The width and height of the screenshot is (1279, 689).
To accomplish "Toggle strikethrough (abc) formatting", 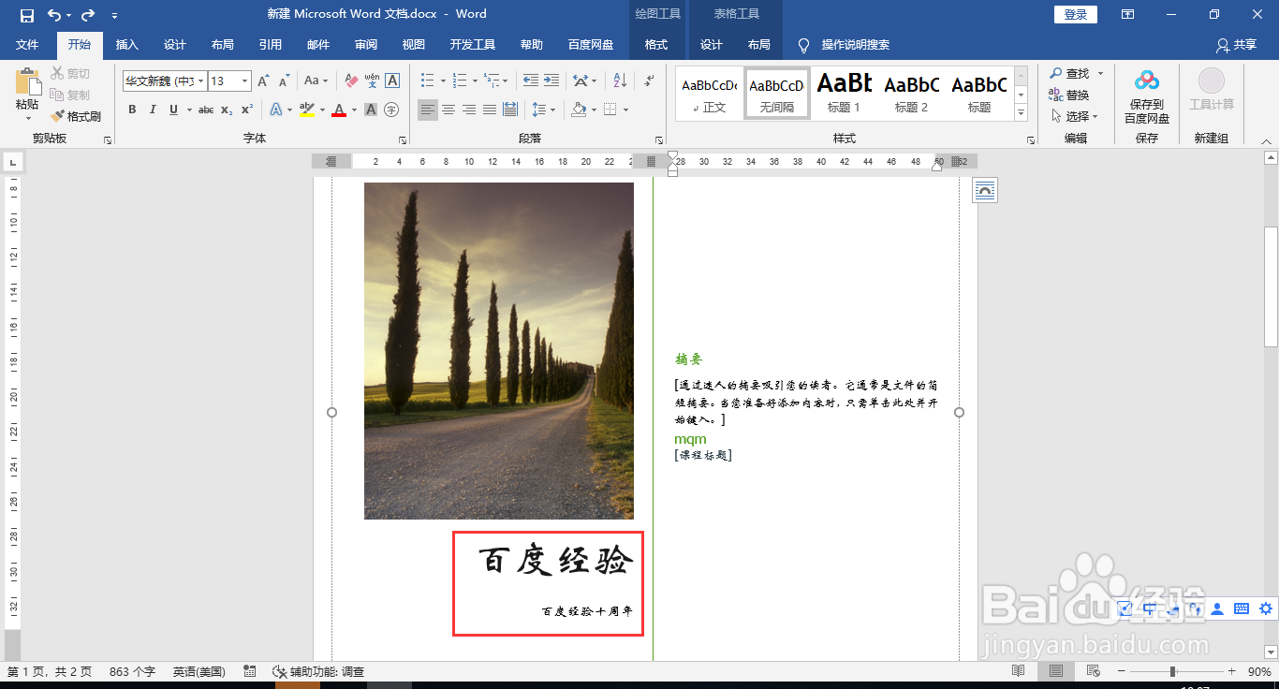I will point(206,110).
